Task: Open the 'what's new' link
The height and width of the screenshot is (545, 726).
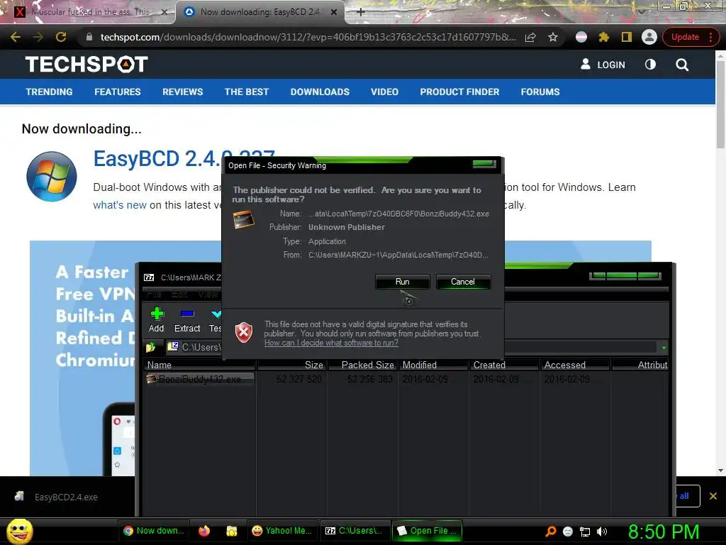Action: pyautogui.click(x=119, y=205)
